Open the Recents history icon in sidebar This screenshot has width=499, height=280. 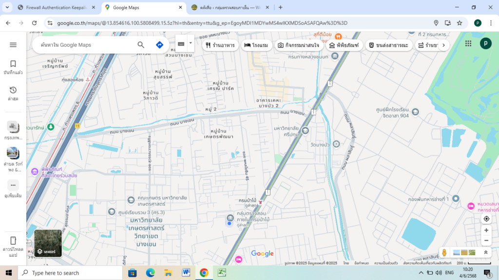click(13, 90)
